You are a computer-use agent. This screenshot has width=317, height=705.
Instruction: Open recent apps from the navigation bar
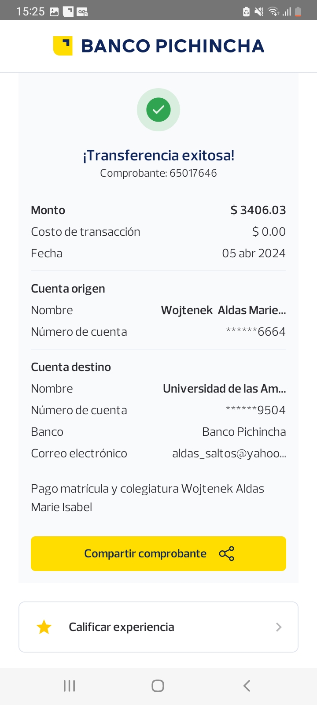click(70, 686)
